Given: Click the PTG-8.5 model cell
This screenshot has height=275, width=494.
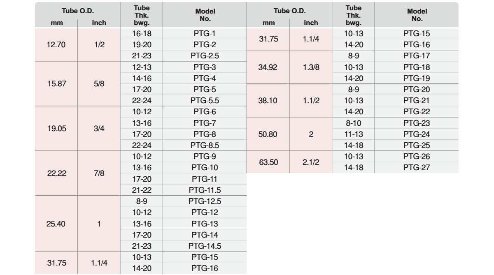Looking at the screenshot, I should (x=205, y=145).
